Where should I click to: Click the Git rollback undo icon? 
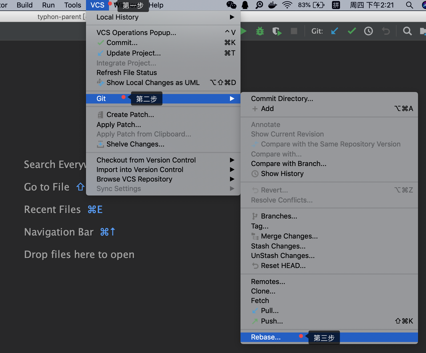(x=386, y=31)
